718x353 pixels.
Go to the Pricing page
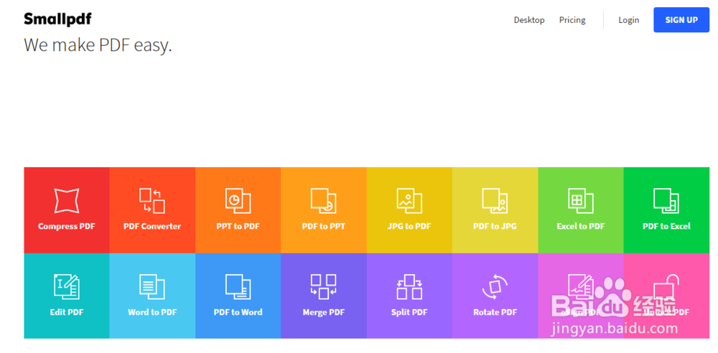click(572, 20)
